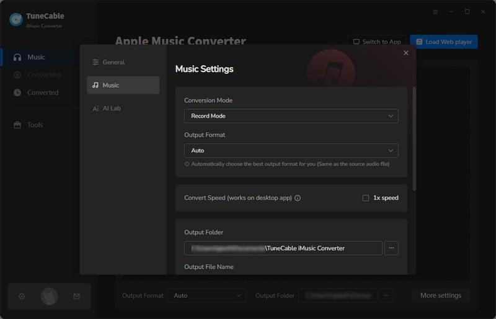This screenshot has height=319, width=496.
Task: Click the settings dialog scrollbar
Action: [414, 139]
